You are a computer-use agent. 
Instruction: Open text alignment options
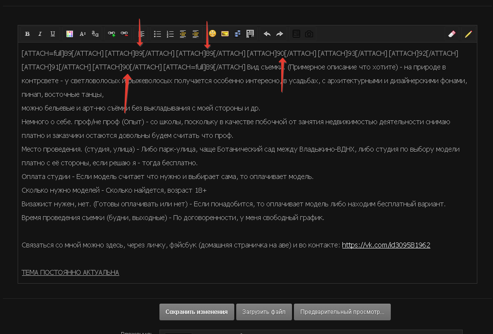[x=141, y=34]
